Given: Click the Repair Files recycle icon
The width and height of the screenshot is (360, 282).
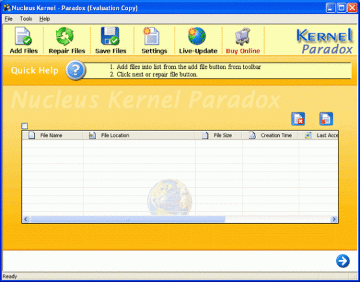Looking at the screenshot, I should (x=65, y=36).
